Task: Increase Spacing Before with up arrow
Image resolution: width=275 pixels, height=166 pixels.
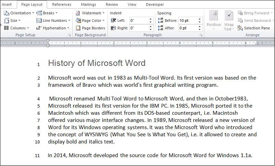Action: [x=199, y=19]
